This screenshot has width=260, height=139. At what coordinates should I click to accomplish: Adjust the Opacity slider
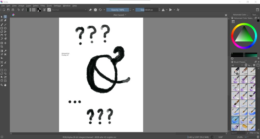coord(118,10)
